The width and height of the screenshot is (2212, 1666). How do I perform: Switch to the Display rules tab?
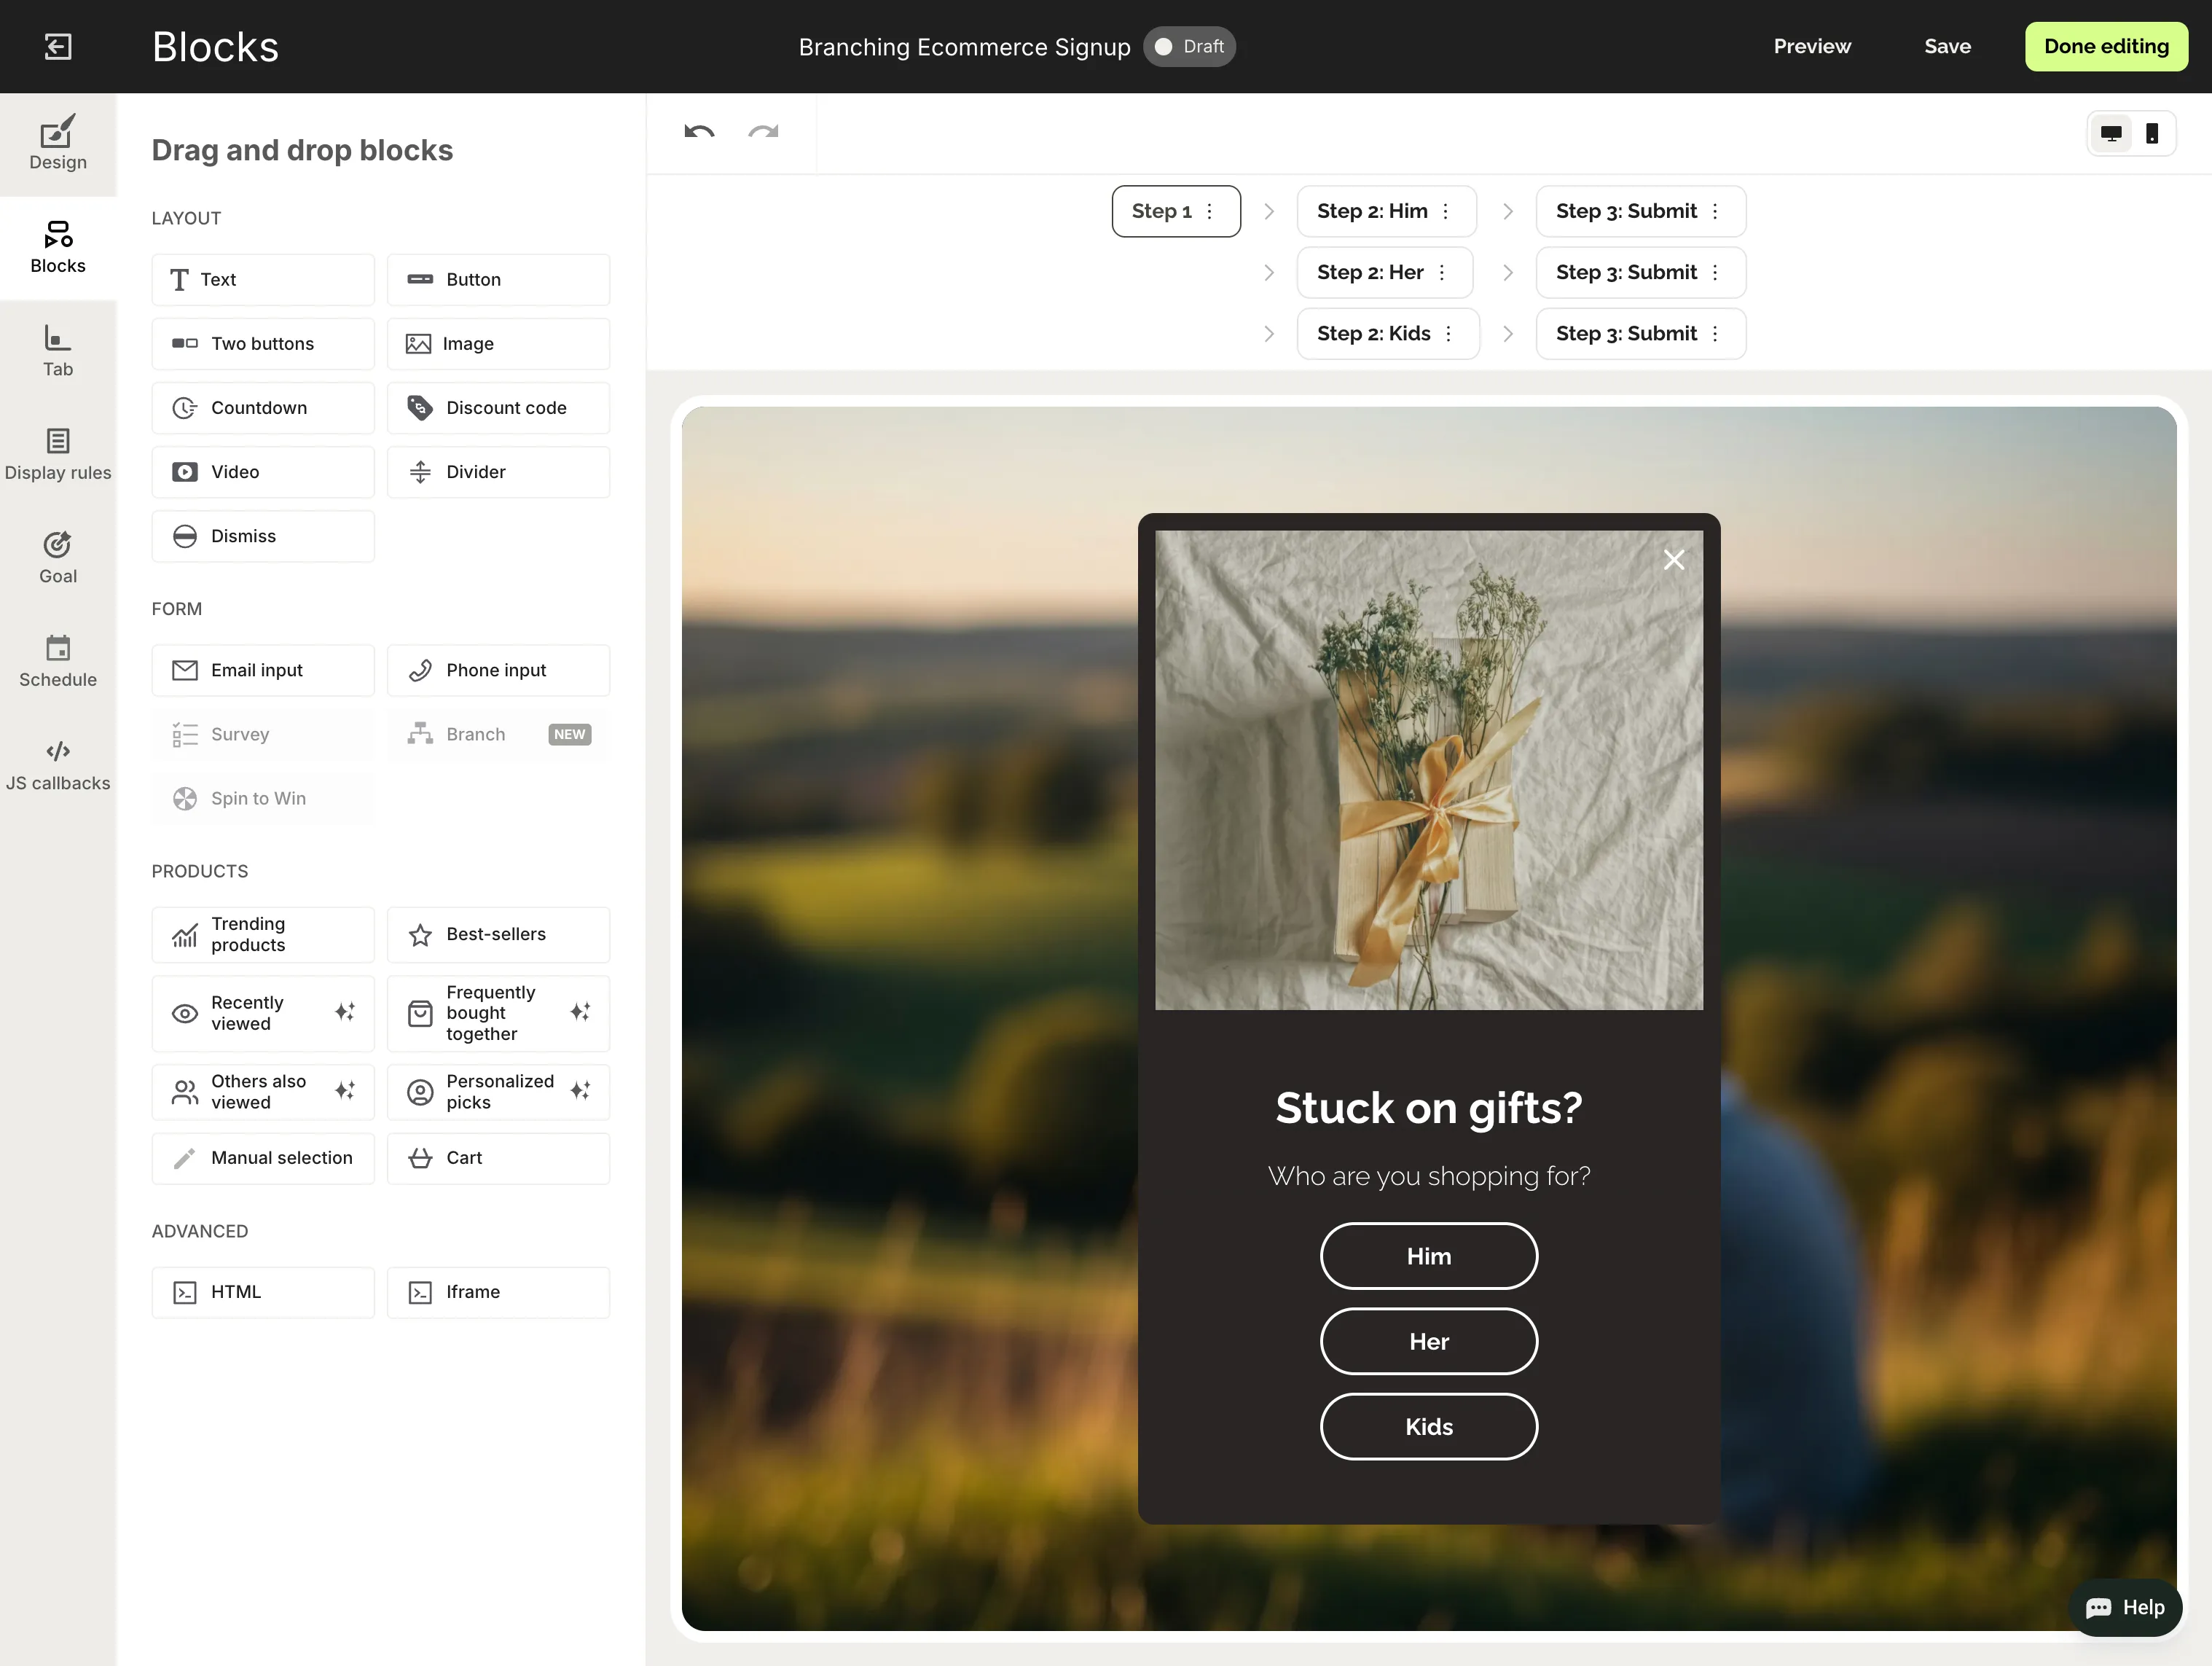click(58, 454)
